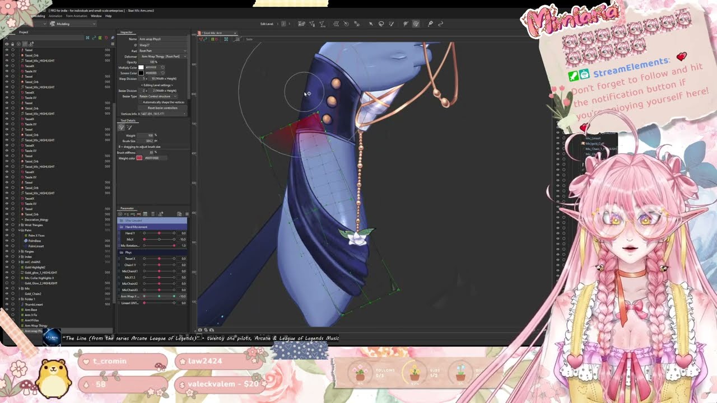Viewport: 717px width, 403px height.
Task: Click the Parameter panel add three keys icon
Action: (133, 214)
